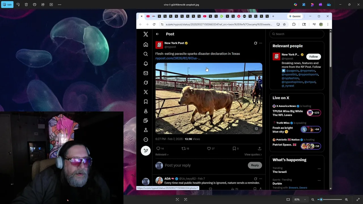The height and width of the screenshot is (204, 363).
Task: Click the Edit button in Photos
Action: point(7,5)
